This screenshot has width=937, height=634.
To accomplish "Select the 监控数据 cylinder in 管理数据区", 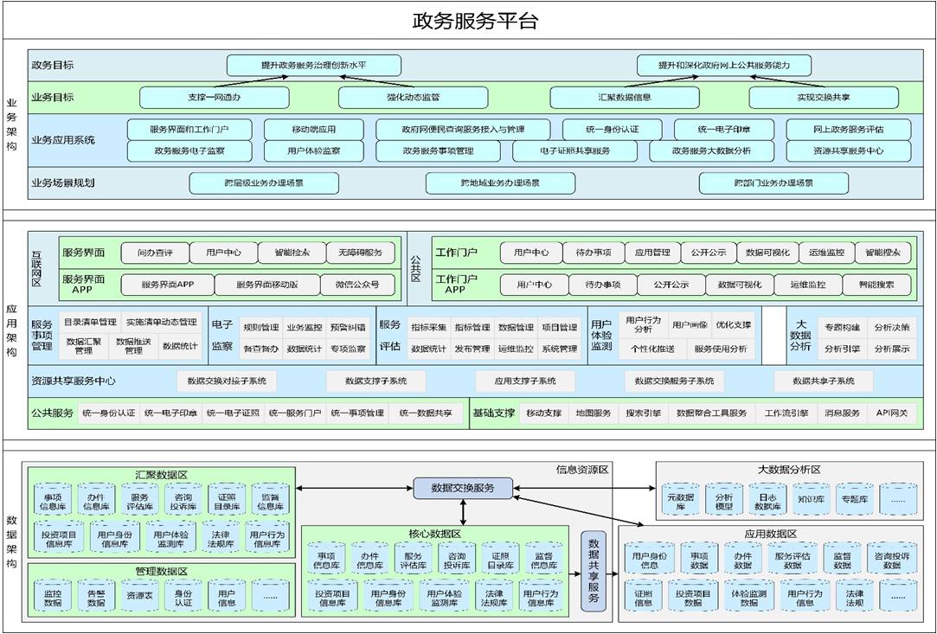I will click(x=53, y=596).
